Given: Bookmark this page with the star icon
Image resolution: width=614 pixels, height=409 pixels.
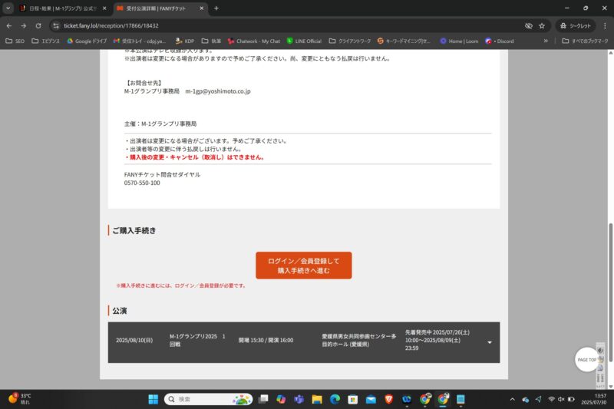Looking at the screenshot, I should coord(542,26).
